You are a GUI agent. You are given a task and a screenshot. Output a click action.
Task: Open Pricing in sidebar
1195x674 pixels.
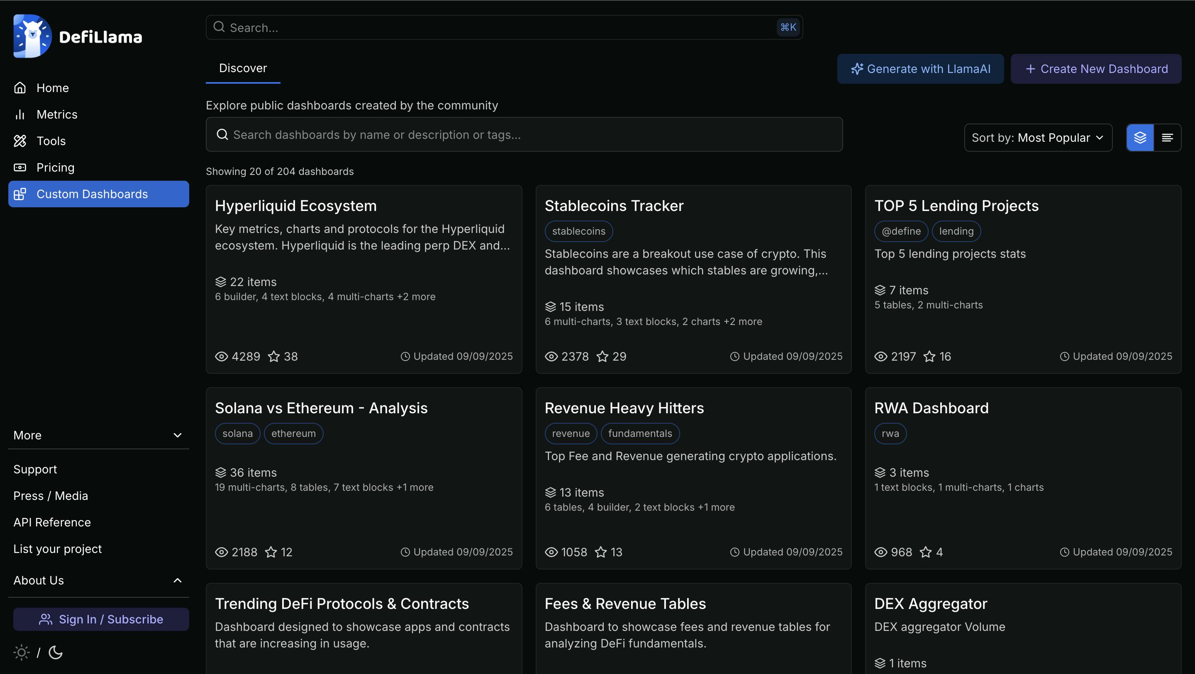[x=98, y=167]
